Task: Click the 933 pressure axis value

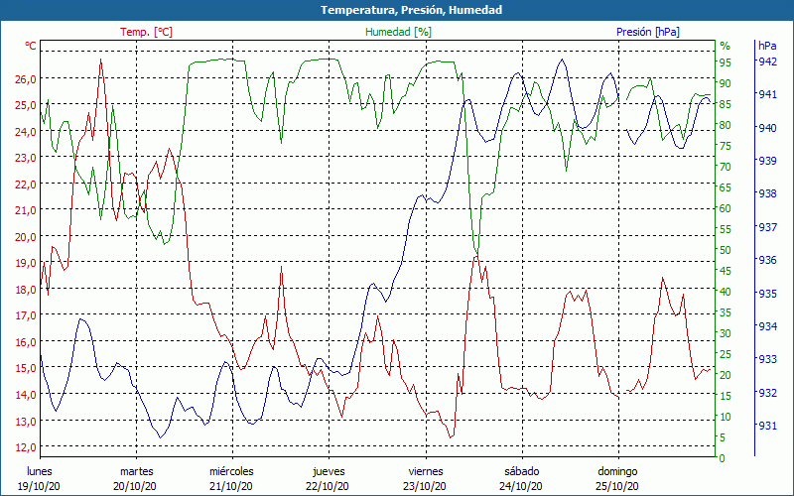Action: (767, 359)
